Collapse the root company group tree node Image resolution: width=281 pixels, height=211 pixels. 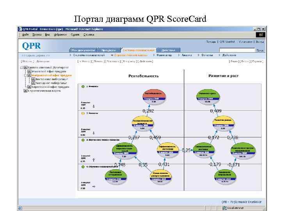pyautogui.click(x=21, y=68)
